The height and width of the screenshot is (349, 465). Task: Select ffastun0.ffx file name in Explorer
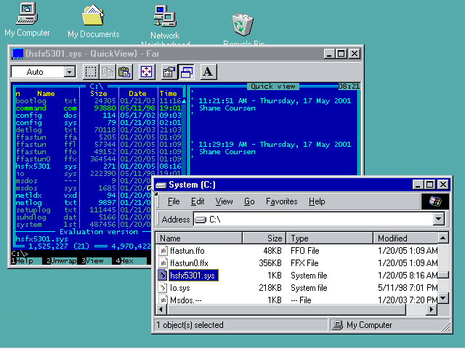[189, 263]
